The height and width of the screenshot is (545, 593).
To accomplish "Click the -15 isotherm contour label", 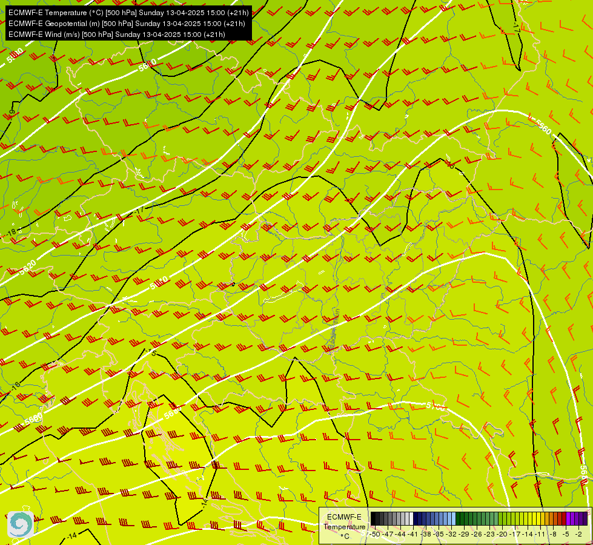I will point(151,352).
